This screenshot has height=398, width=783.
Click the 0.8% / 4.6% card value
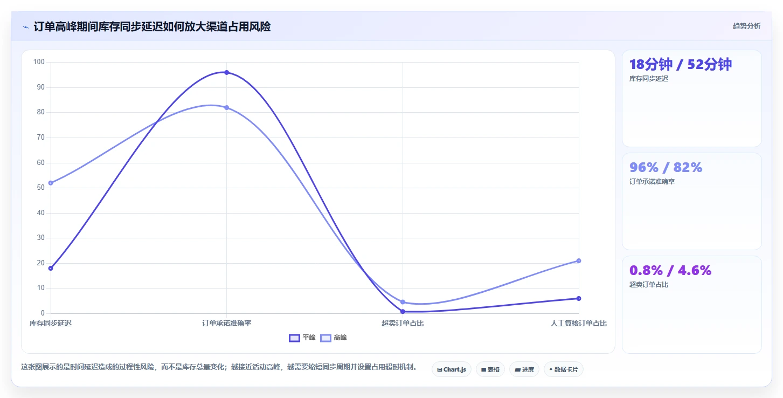click(670, 270)
